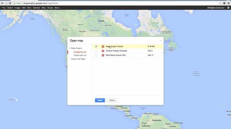Close the Open map dialog
The width and height of the screenshot is (231, 129).
tap(161, 40)
